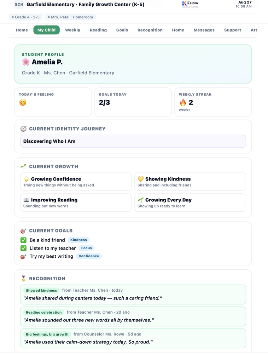Image resolution: width=268 pixels, height=354 pixels.
Task: Click the star icon on Growing Confidence card
Action: [x=27, y=179]
